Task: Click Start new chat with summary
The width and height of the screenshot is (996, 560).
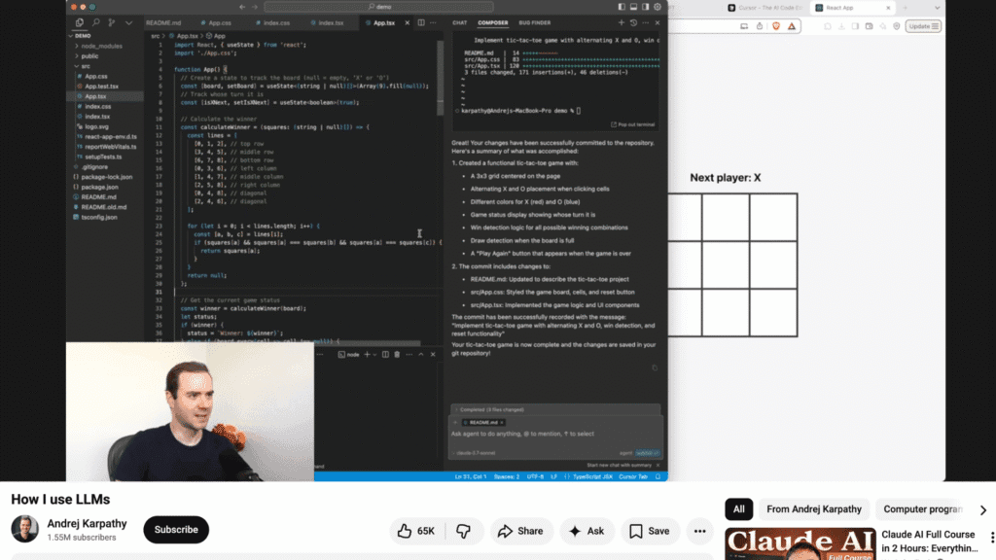Action: pyautogui.click(x=620, y=466)
